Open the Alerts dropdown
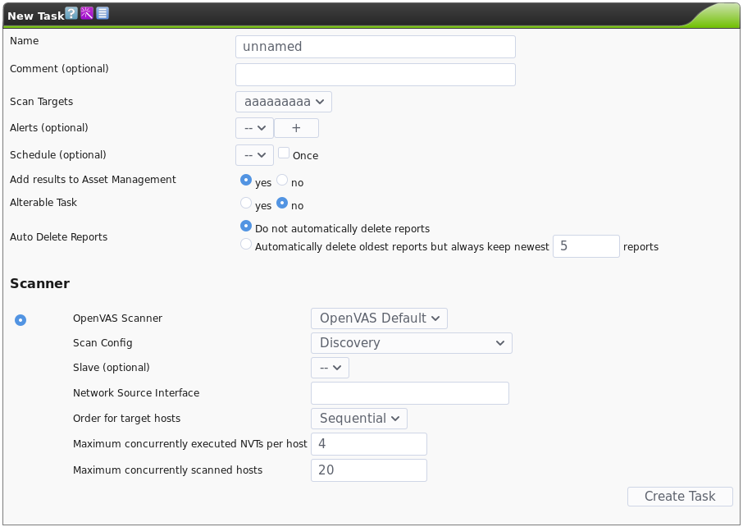The height and width of the screenshot is (527, 743). [254, 128]
